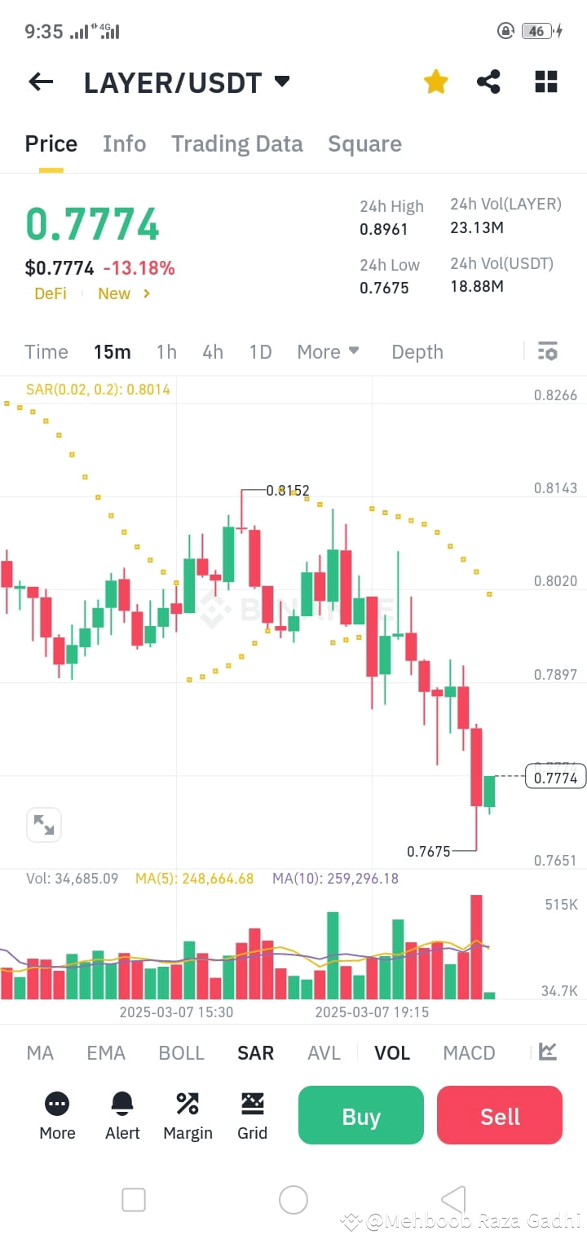
Task: Open Grid trading icon
Action: 252,1103
